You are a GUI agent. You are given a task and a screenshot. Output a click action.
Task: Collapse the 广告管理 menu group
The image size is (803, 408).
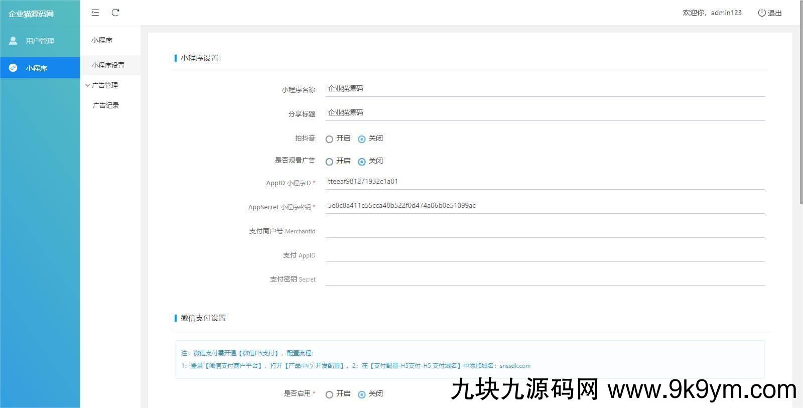coord(102,85)
